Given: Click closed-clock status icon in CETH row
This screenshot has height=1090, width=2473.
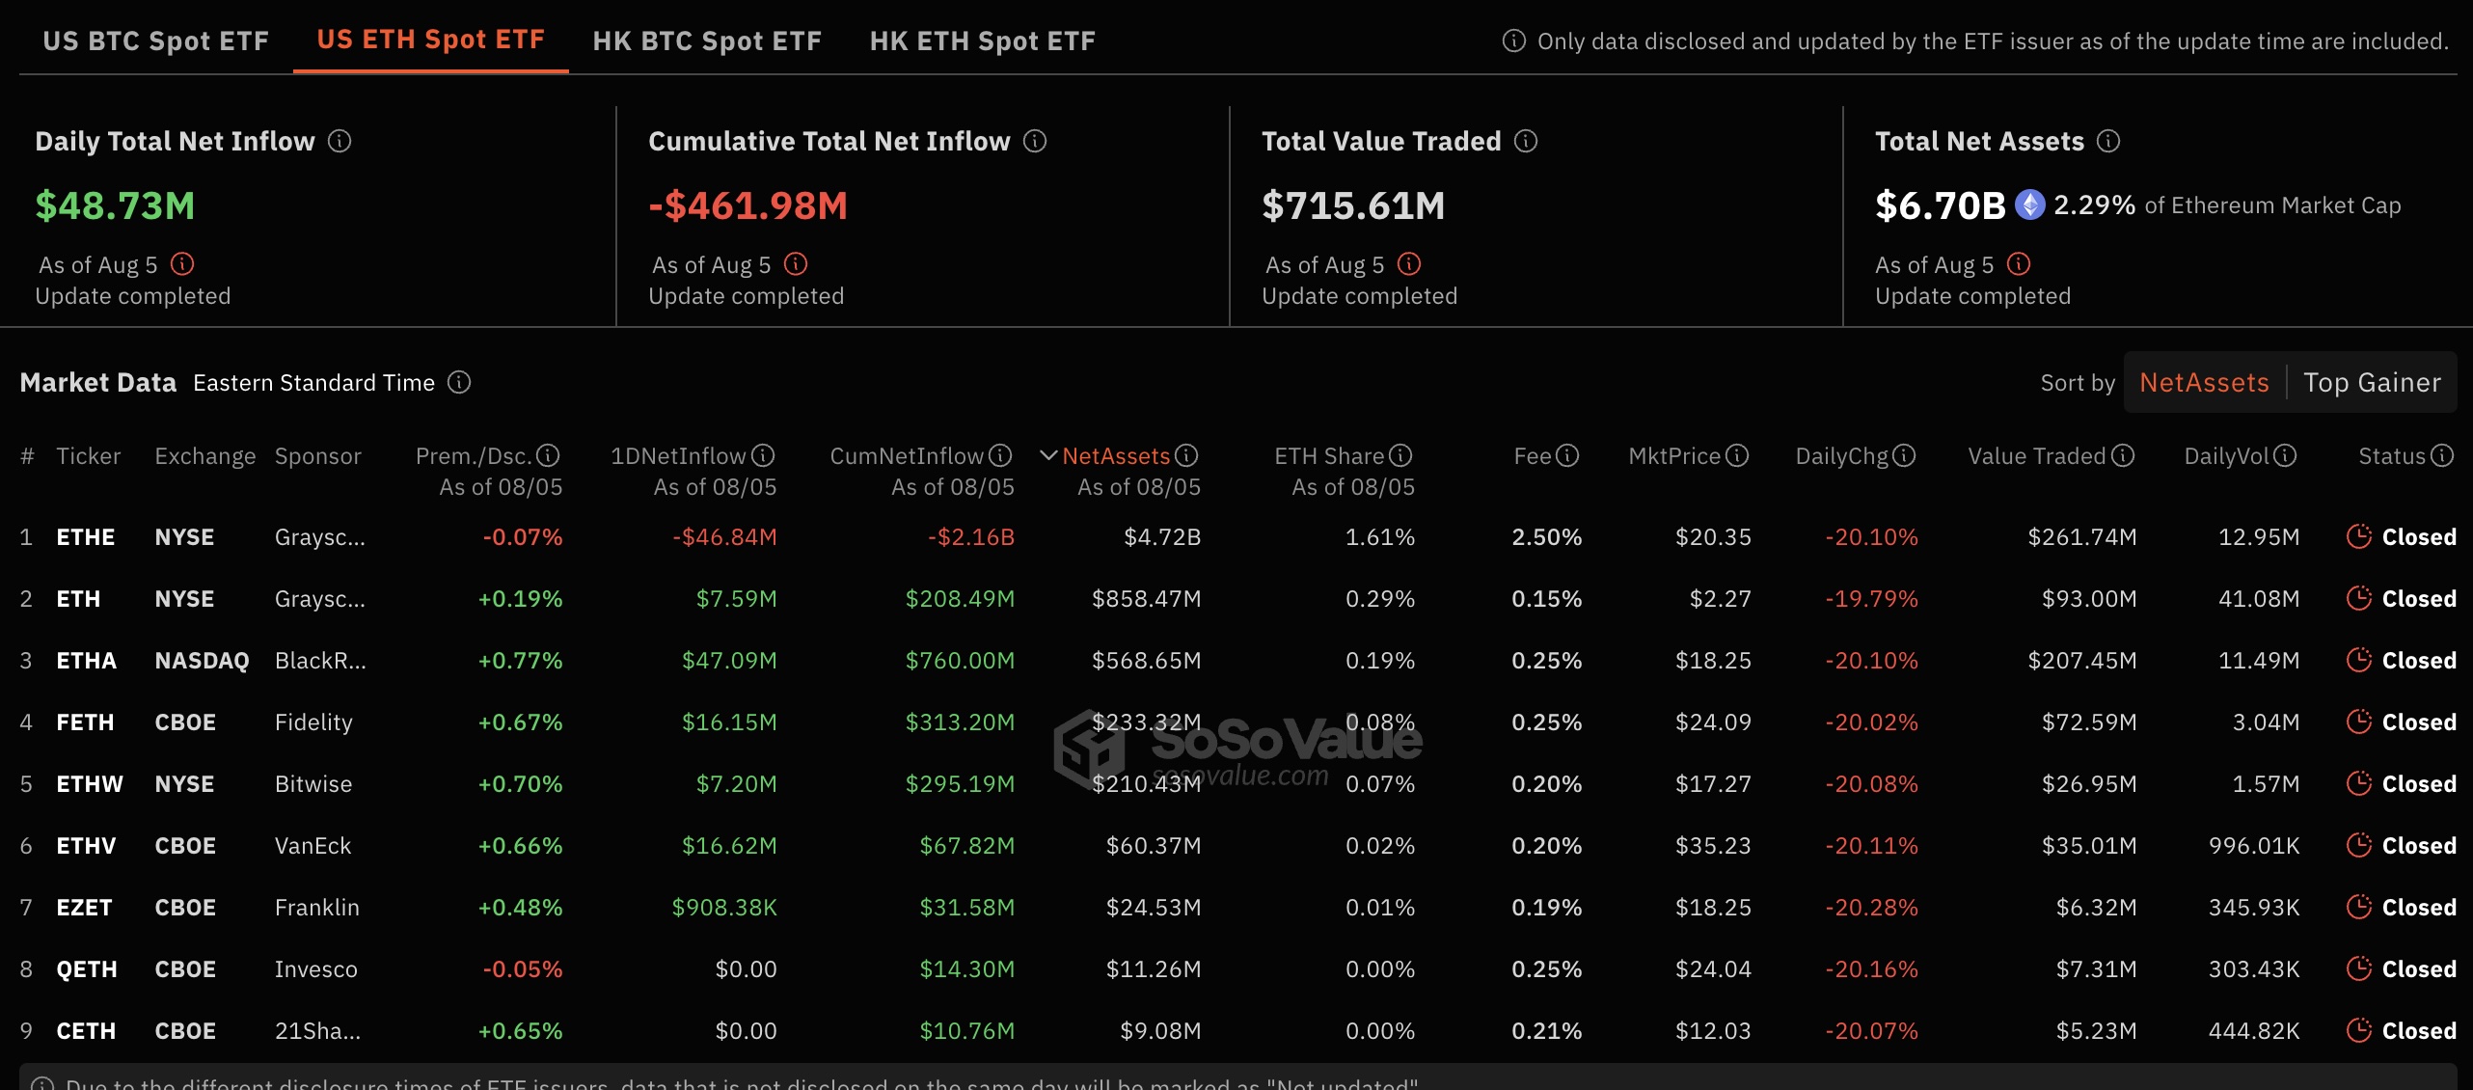Looking at the screenshot, I should pyautogui.click(x=2359, y=1030).
